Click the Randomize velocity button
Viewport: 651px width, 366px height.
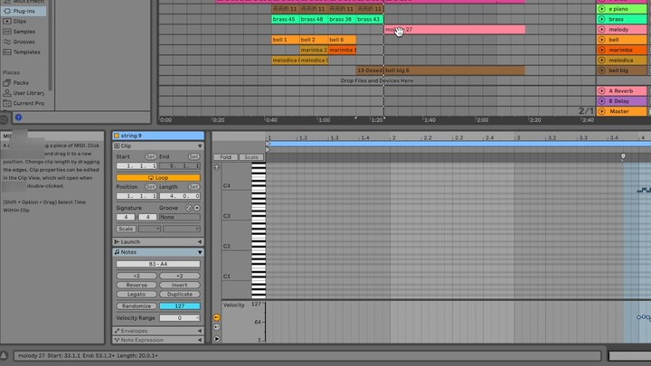tap(137, 305)
